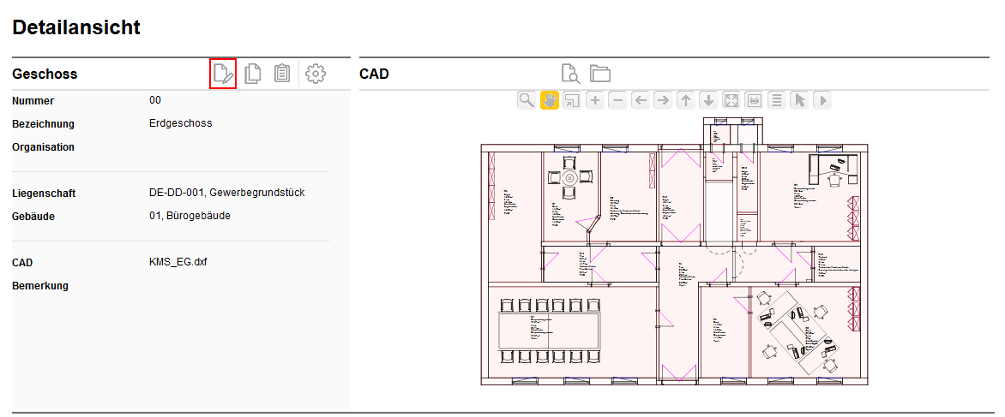
Task: Click the CAD document search icon
Action: [x=570, y=74]
